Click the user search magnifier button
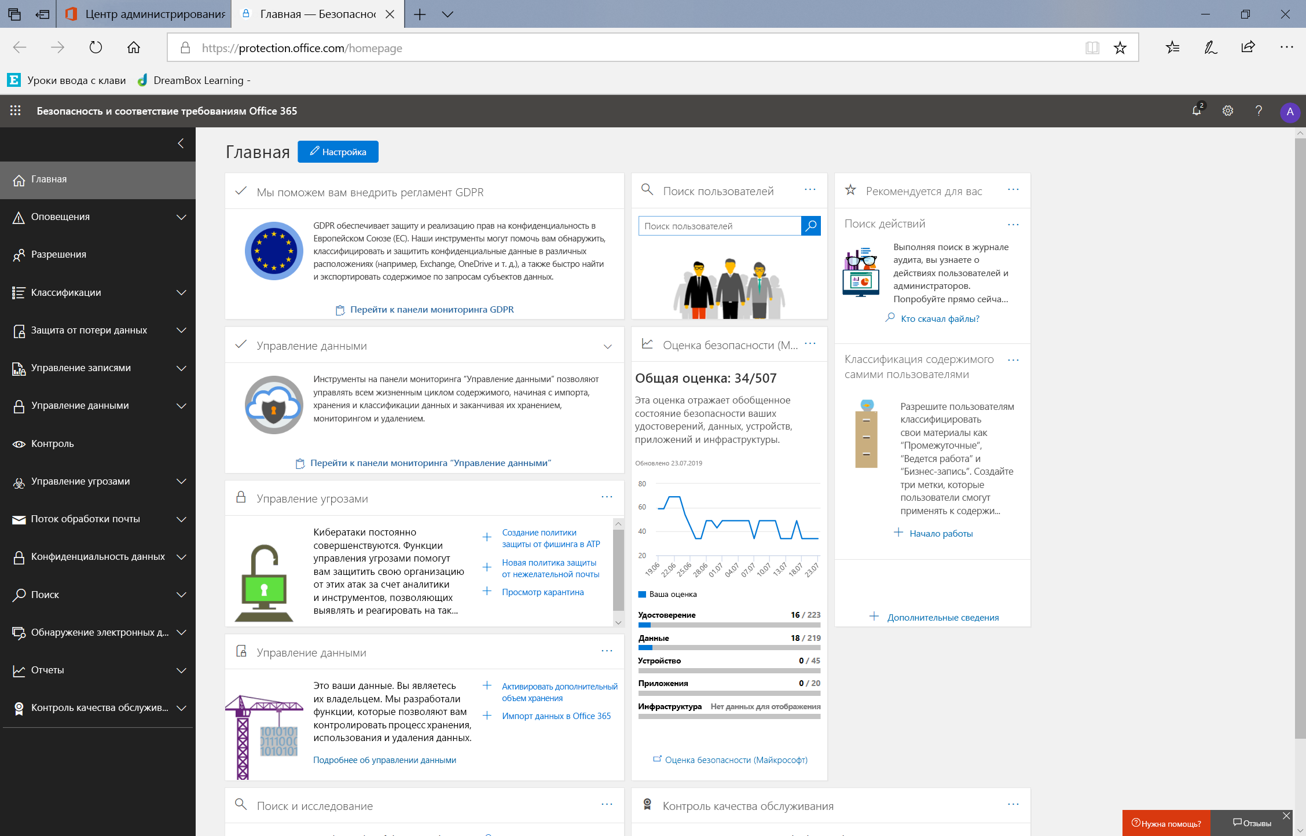Image resolution: width=1306 pixels, height=836 pixels. point(811,226)
